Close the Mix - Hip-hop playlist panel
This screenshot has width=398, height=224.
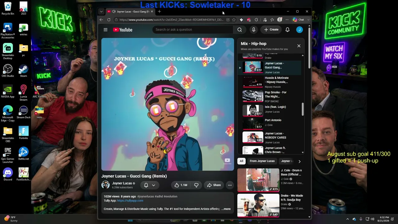click(299, 46)
